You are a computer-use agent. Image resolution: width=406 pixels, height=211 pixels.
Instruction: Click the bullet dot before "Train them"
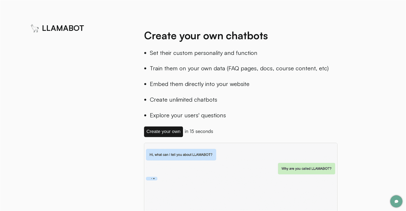click(145, 69)
